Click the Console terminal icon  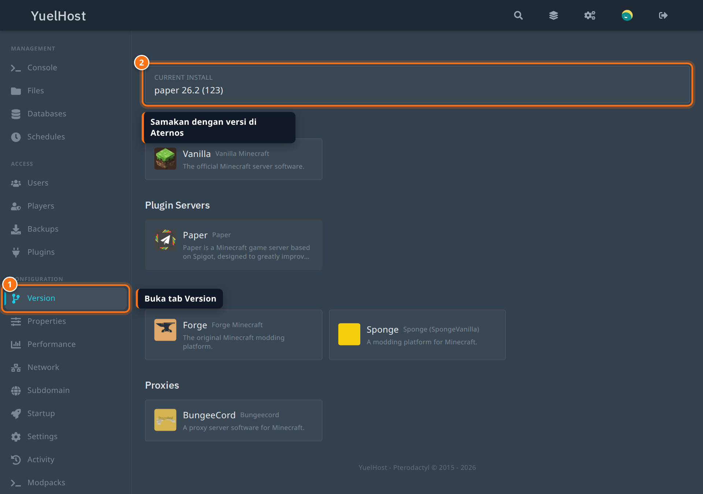(16, 68)
